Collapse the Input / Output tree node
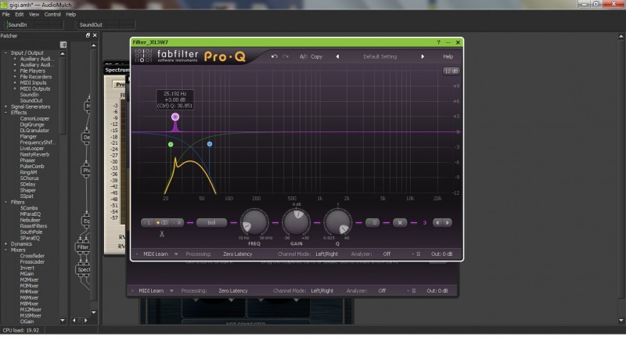 [x=5, y=52]
